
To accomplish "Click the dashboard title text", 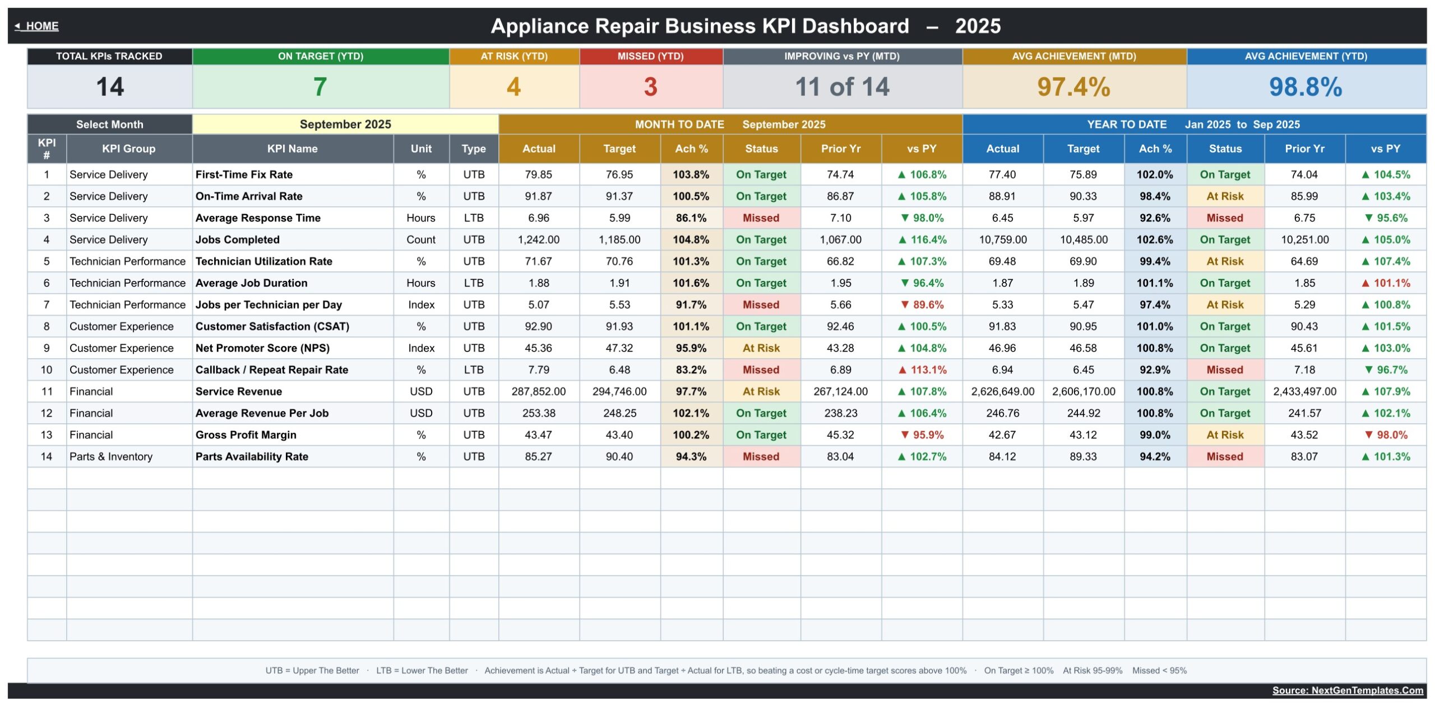I will pyautogui.click(x=746, y=26).
